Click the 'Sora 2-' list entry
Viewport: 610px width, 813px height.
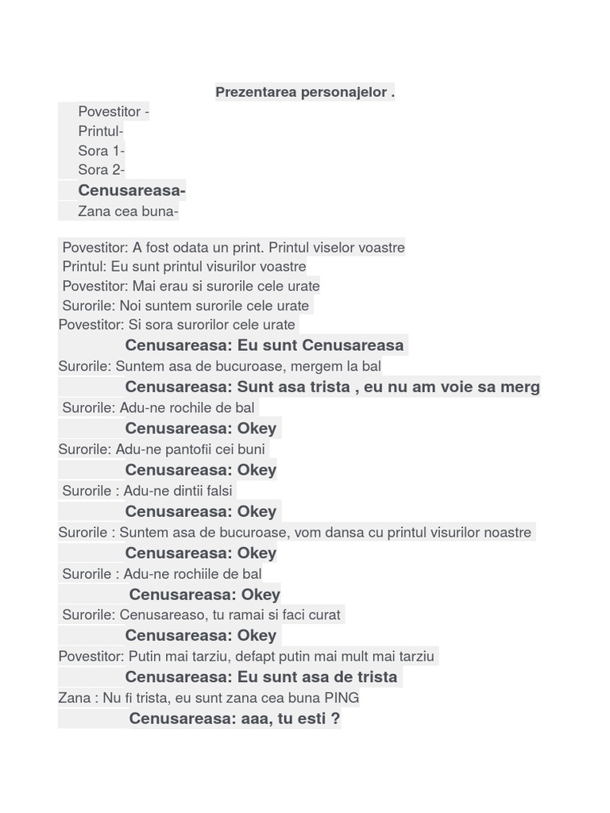pos(102,170)
